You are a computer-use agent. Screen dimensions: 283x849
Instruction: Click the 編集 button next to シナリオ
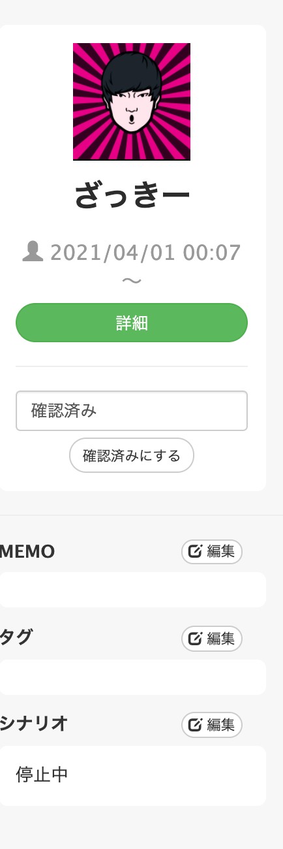coord(212,725)
